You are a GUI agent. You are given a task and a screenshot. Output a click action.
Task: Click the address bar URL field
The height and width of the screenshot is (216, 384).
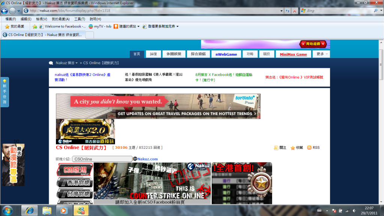(x=152, y=11)
